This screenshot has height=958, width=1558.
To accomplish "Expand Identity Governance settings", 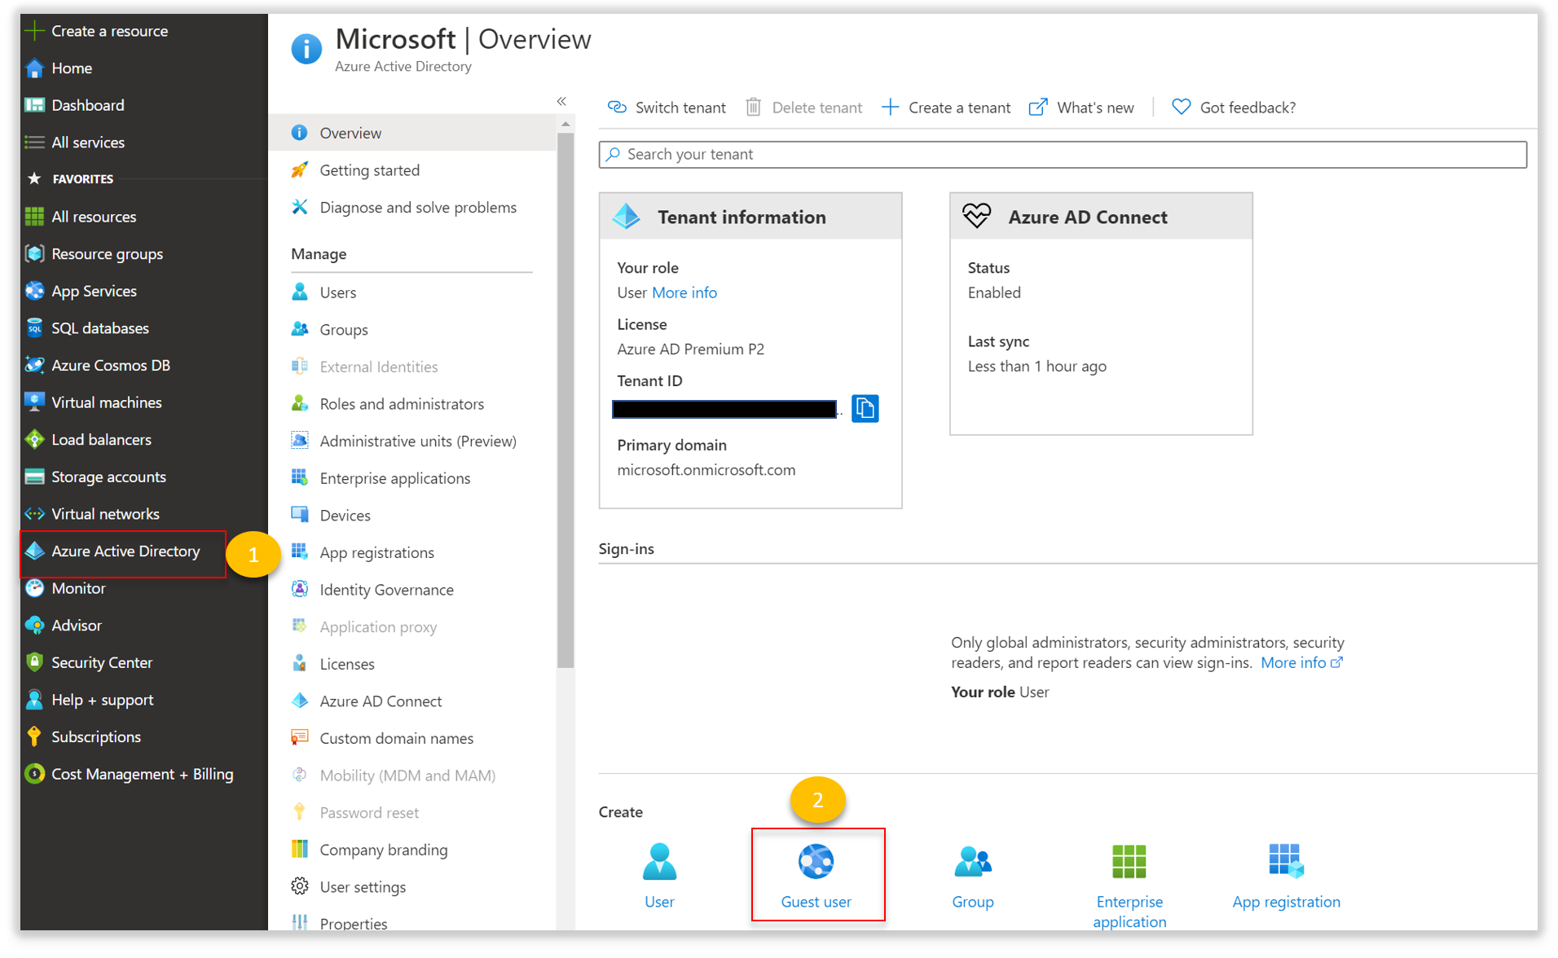I will click(x=386, y=589).
